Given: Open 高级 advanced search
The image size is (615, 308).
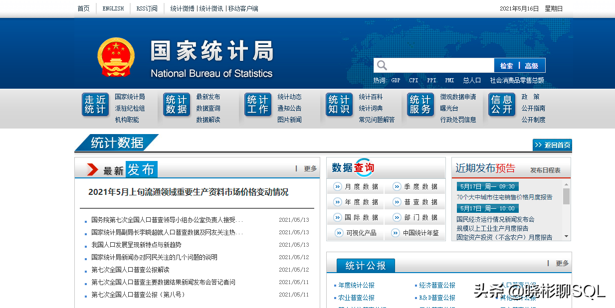Looking at the screenshot, I should coord(532,66).
